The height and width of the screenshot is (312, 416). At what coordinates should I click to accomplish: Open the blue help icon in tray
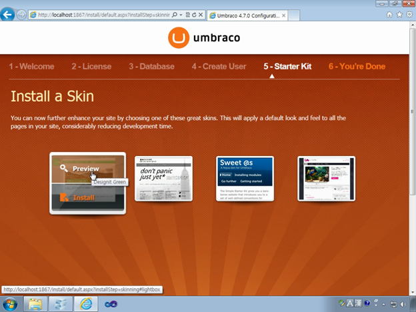click(367, 303)
